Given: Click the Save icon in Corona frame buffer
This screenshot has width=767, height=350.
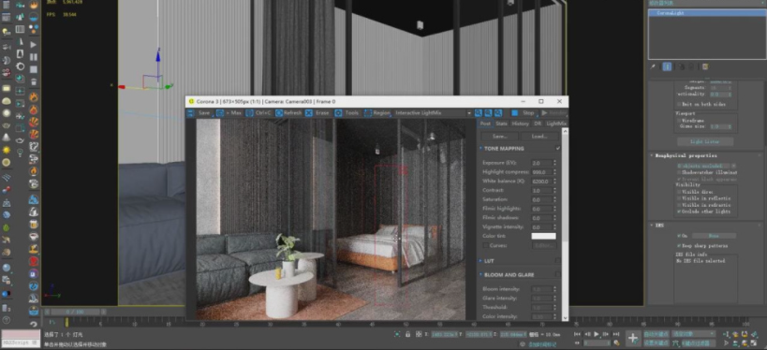Looking at the screenshot, I should point(191,113).
